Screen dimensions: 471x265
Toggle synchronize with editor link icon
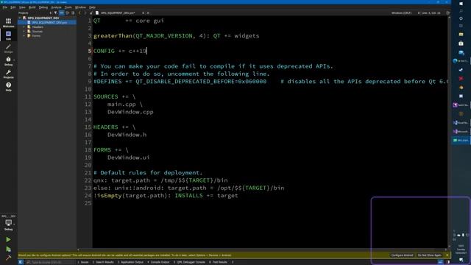(62, 13)
